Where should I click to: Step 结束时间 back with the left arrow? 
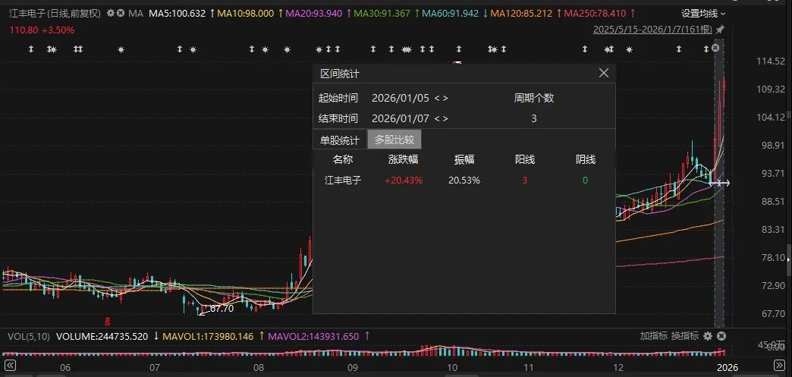[x=436, y=119]
